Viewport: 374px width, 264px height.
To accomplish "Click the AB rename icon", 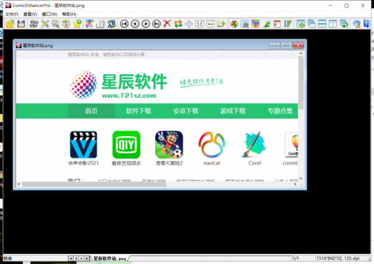I will [x=112, y=24].
